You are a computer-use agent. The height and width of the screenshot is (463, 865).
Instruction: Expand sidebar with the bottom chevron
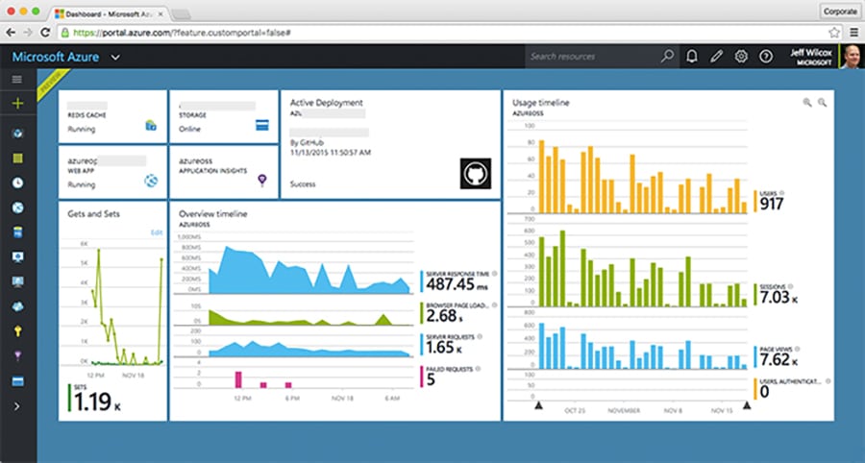(x=17, y=406)
